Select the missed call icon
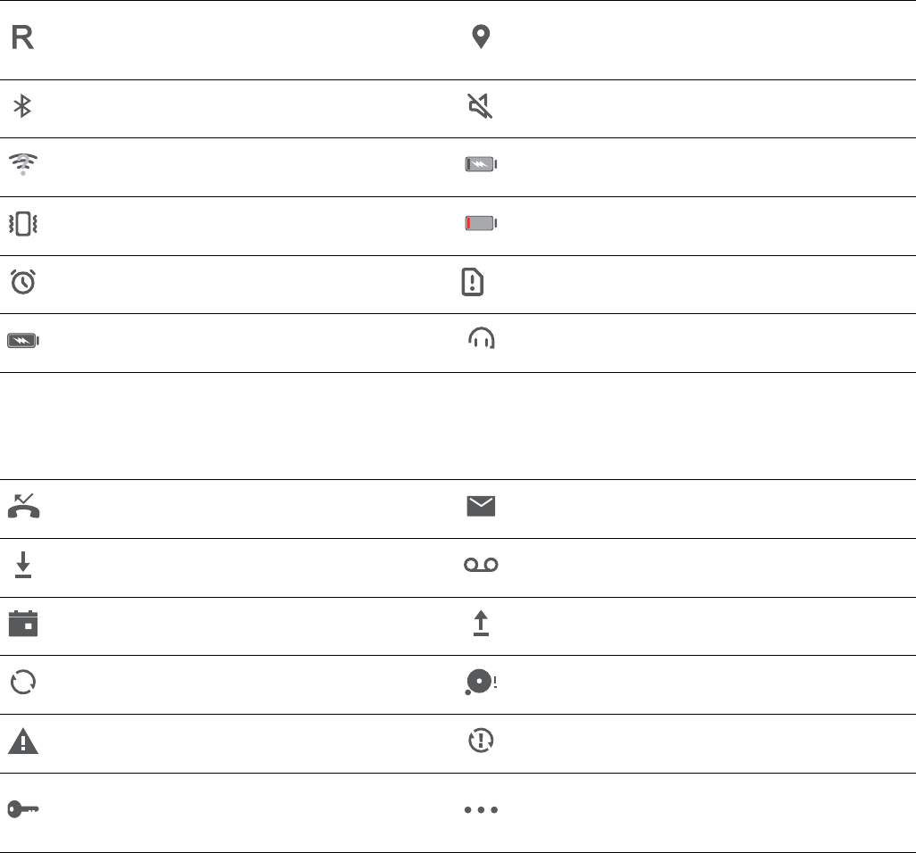The width and height of the screenshot is (916, 853). coord(23,506)
